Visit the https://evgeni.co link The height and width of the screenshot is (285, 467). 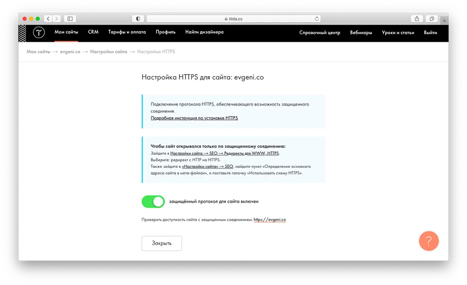269,220
